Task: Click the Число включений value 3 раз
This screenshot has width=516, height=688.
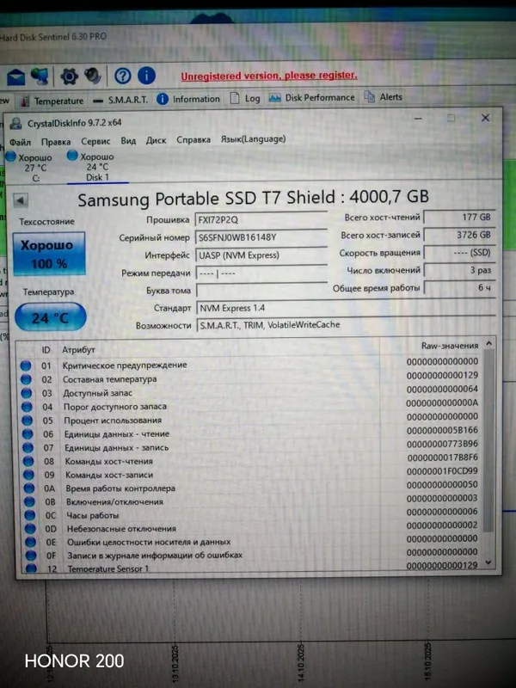Action: 460,270
